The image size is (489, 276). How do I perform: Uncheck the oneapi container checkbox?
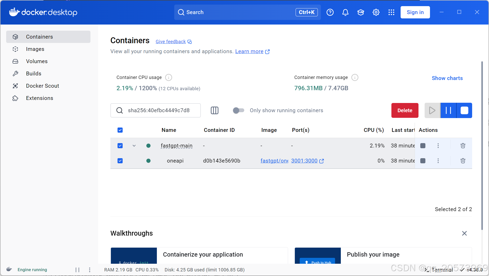pyautogui.click(x=120, y=161)
